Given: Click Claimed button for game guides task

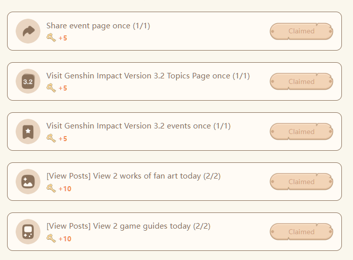Looking at the screenshot, I should click(301, 232).
